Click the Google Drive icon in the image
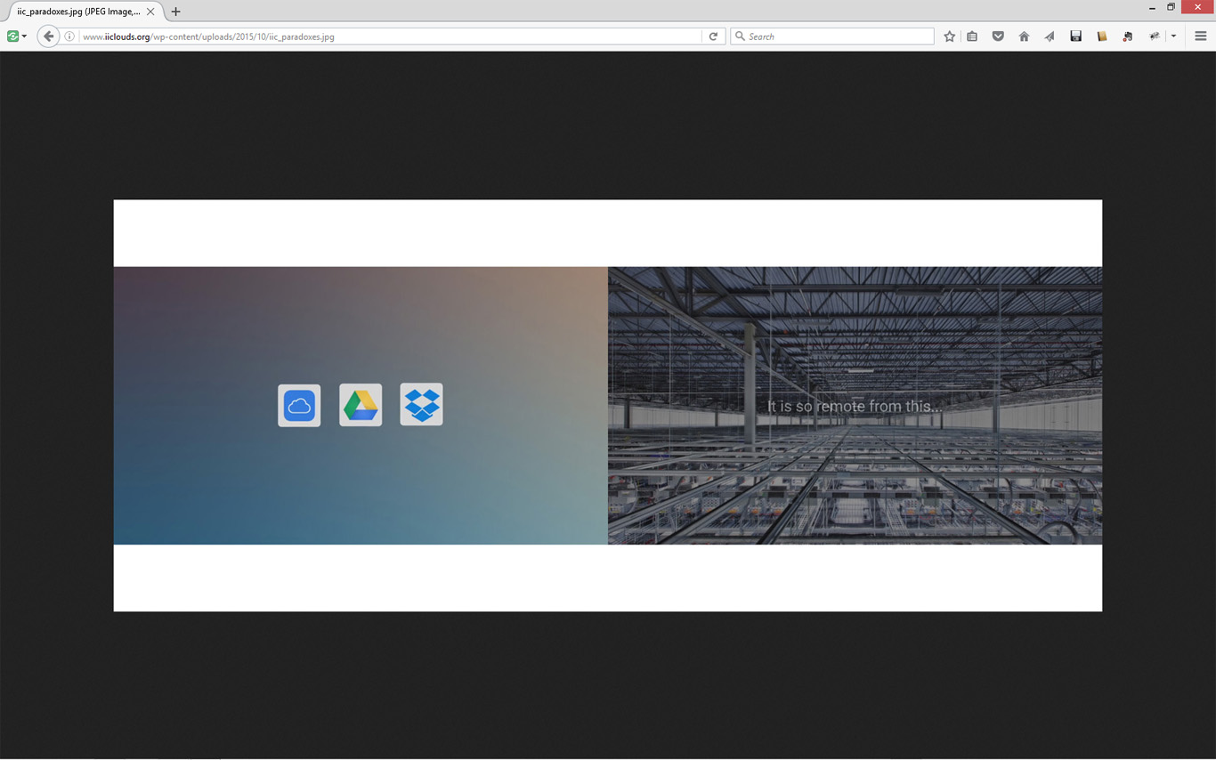Viewport: 1216px width, 760px height. [361, 406]
